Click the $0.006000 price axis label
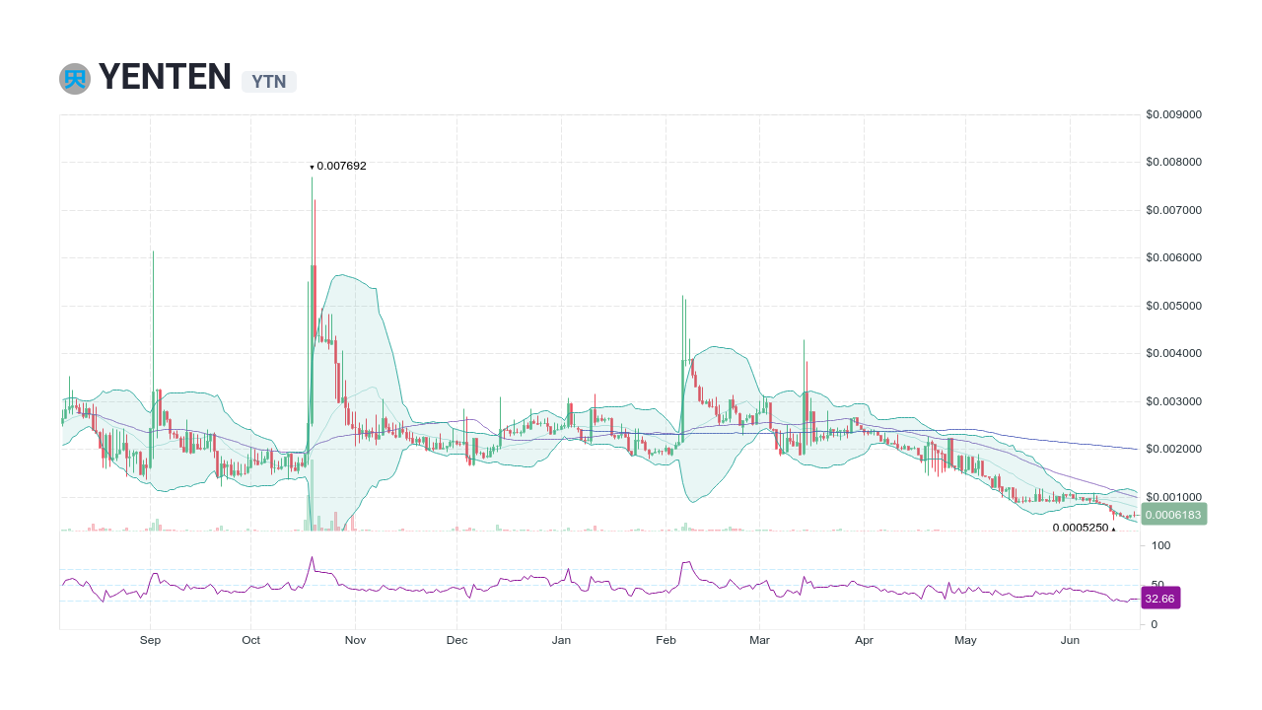The height and width of the screenshot is (710, 1262). (x=1173, y=257)
